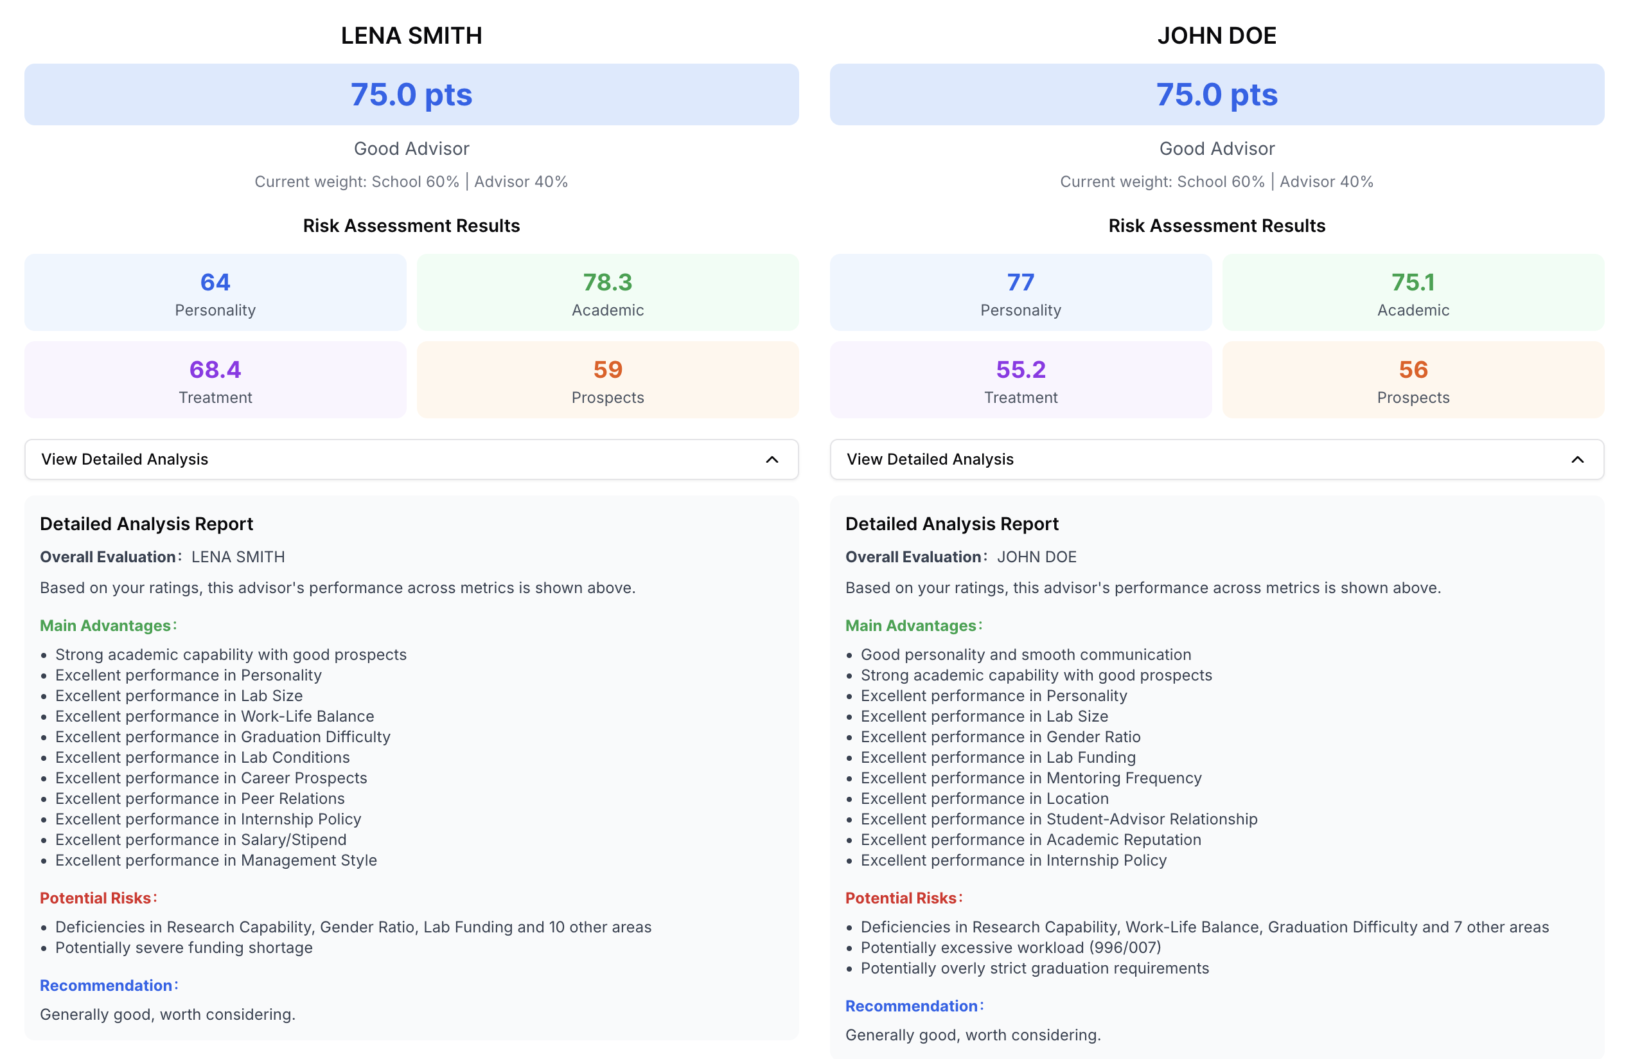The width and height of the screenshot is (1633, 1059).
Task: Click Lena Smith's Prospects 59 card
Action: [x=608, y=380]
